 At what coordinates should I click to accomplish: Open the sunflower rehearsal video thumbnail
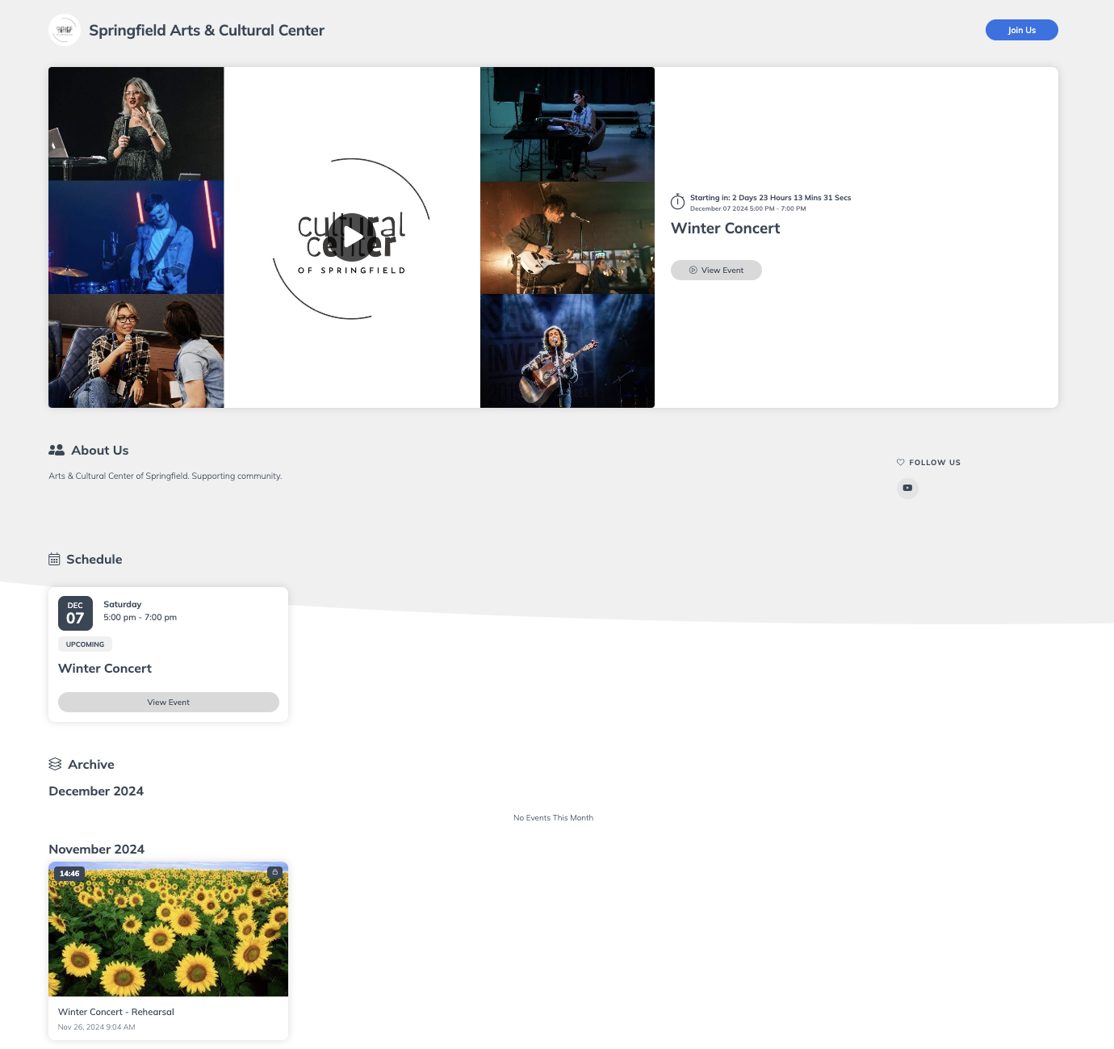point(168,930)
